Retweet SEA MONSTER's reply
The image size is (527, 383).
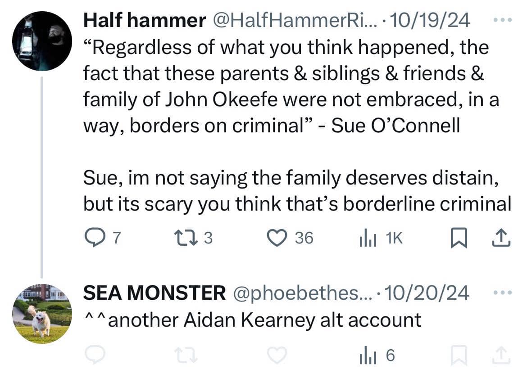click(x=187, y=356)
